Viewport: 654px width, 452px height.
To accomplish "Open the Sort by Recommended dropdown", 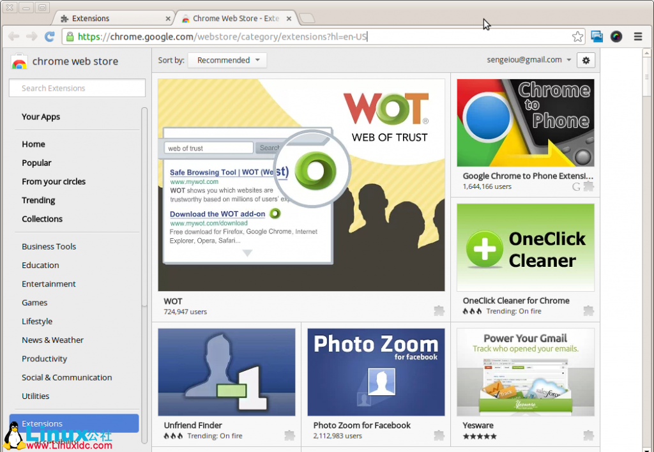I will [x=227, y=61].
